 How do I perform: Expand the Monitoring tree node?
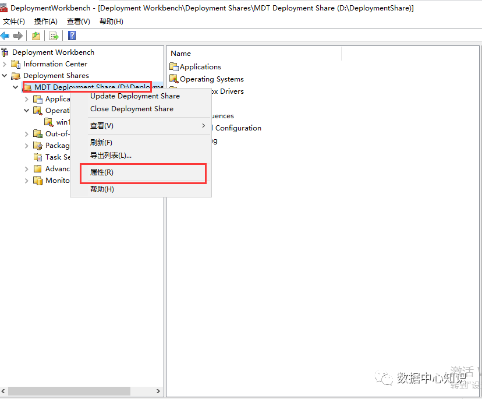click(x=26, y=181)
